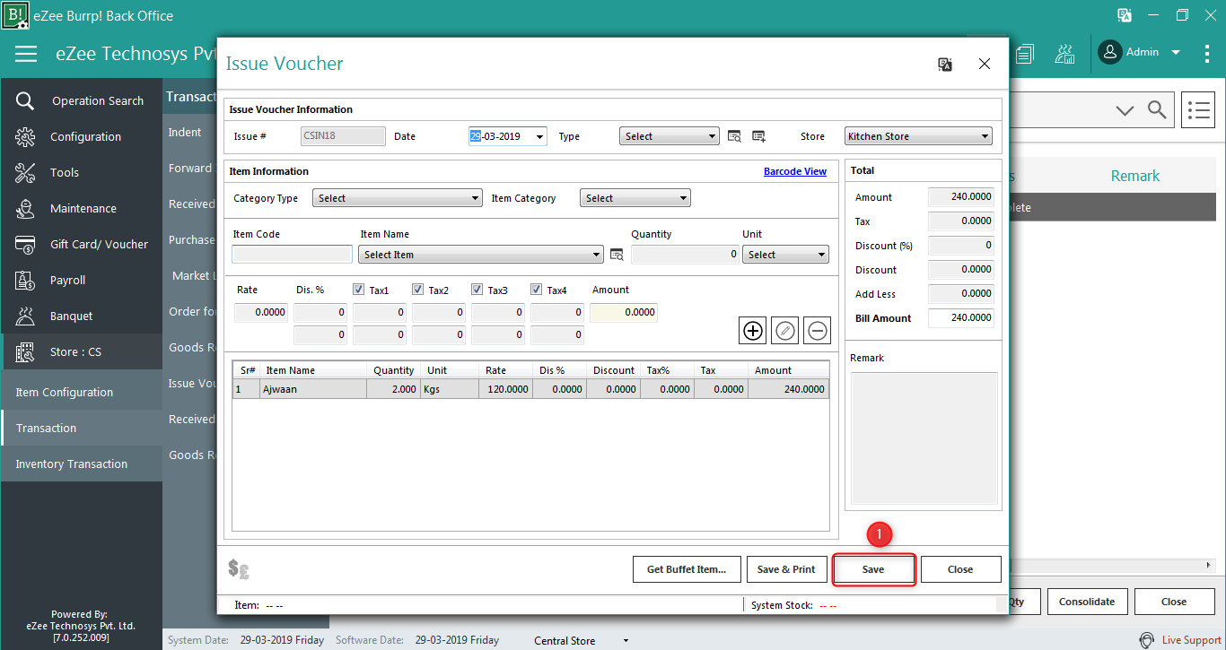Viewport: 1226px width, 650px height.
Task: Click the Configuration gear icon
Action: [x=25, y=136]
